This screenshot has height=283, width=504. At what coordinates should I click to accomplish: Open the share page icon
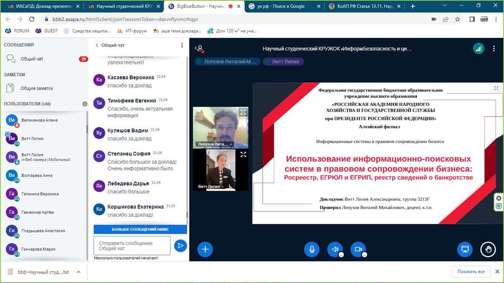(446, 19)
